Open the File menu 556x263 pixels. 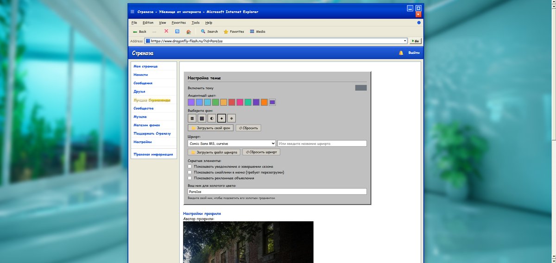coord(134,22)
